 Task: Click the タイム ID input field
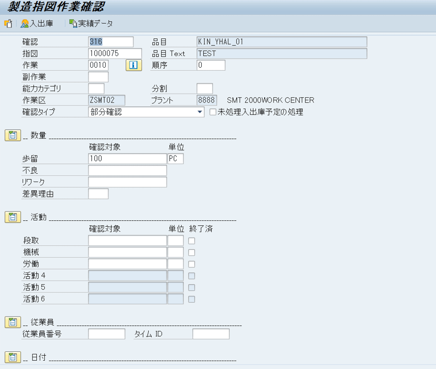coord(211,334)
